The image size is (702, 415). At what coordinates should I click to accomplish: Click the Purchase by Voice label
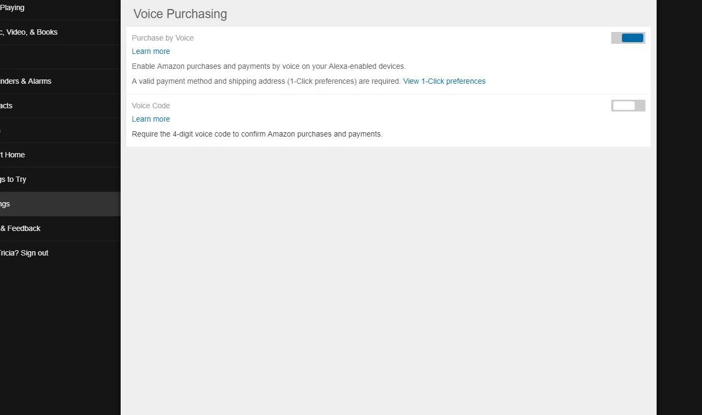tap(163, 37)
